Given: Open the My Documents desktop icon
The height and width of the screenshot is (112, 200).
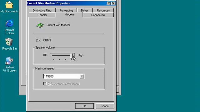Looking at the screenshot, I should point(9,7).
